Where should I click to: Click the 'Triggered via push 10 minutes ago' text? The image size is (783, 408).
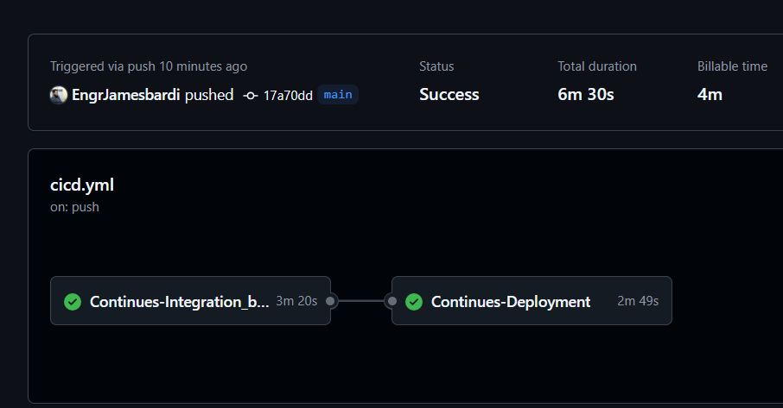(149, 66)
